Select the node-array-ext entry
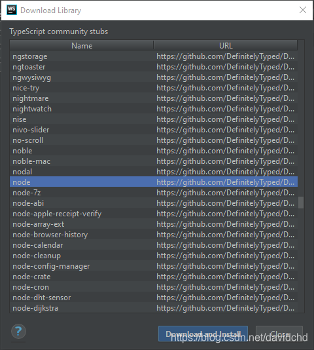 click(x=154, y=224)
